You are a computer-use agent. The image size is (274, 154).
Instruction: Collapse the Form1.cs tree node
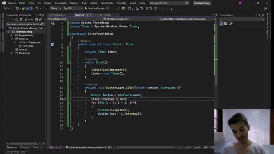tap(12, 39)
